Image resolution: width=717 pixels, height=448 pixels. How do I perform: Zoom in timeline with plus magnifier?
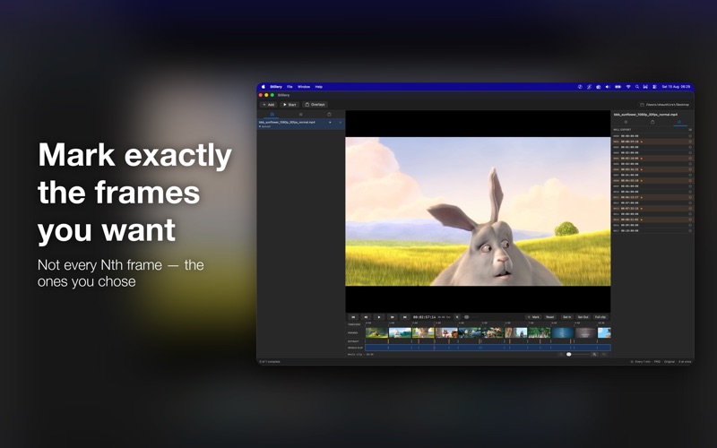click(594, 354)
